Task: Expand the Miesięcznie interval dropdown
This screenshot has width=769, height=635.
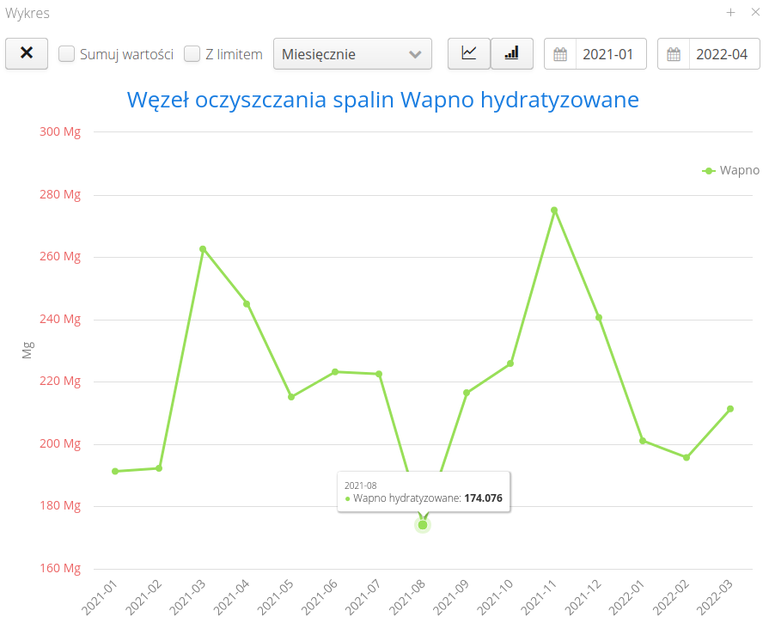Action: (x=352, y=54)
